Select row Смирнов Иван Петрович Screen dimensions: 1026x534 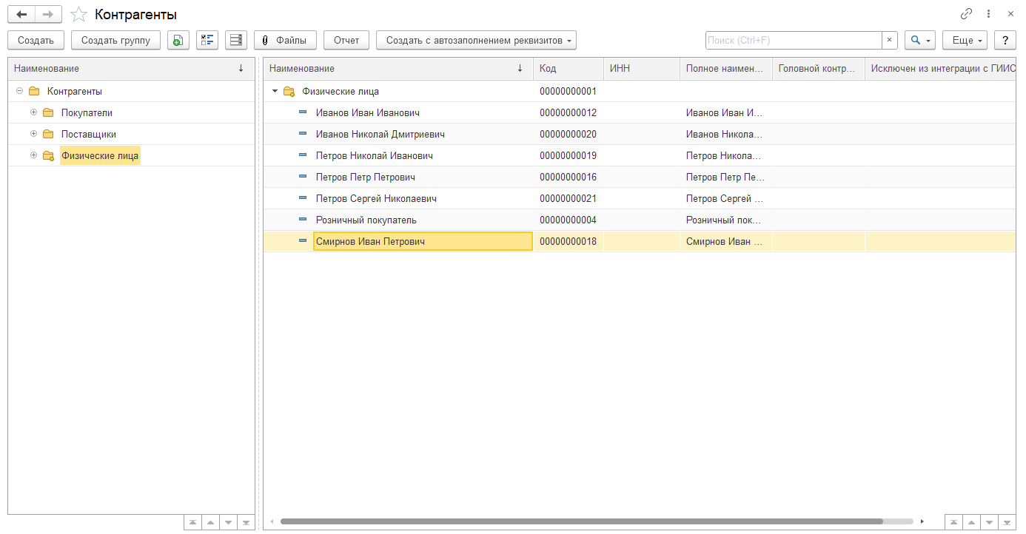tap(640, 241)
